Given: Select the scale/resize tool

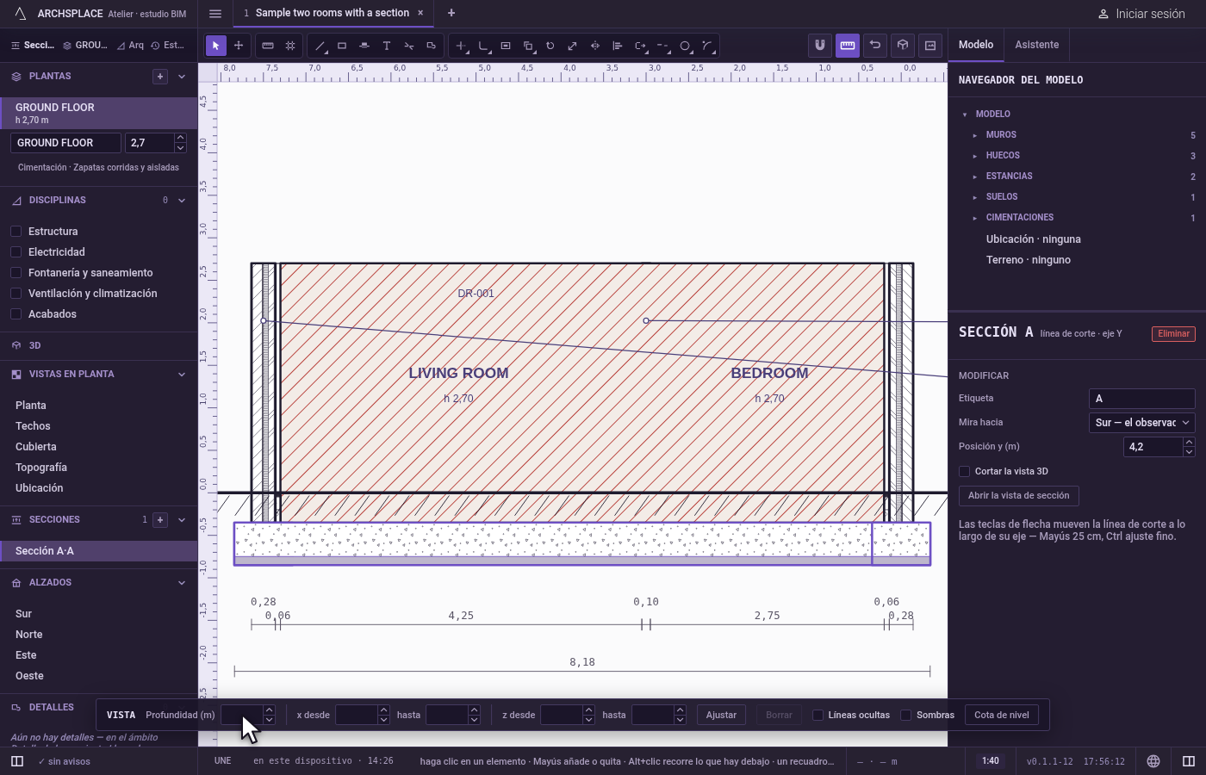Looking at the screenshot, I should pyautogui.click(x=573, y=46).
